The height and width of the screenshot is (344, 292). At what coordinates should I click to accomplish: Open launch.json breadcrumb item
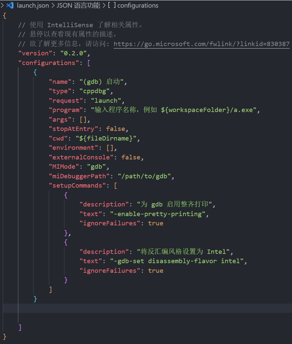click(x=33, y=5)
